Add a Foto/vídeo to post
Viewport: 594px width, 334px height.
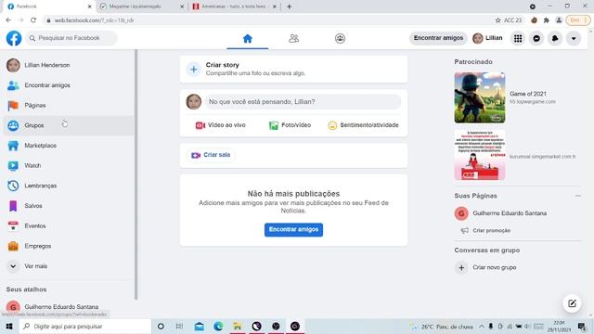[x=290, y=125]
